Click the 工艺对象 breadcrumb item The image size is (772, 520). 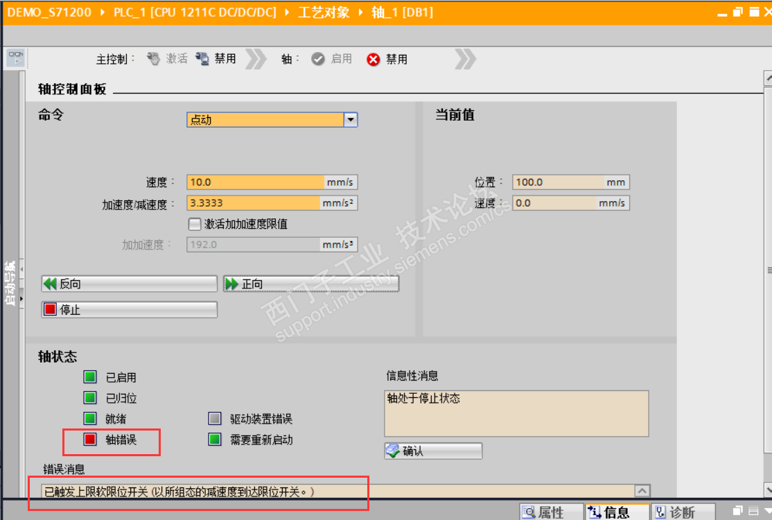click(x=324, y=12)
